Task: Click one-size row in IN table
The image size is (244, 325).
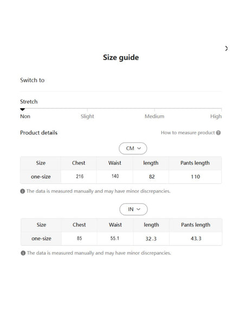Action: click(121, 238)
